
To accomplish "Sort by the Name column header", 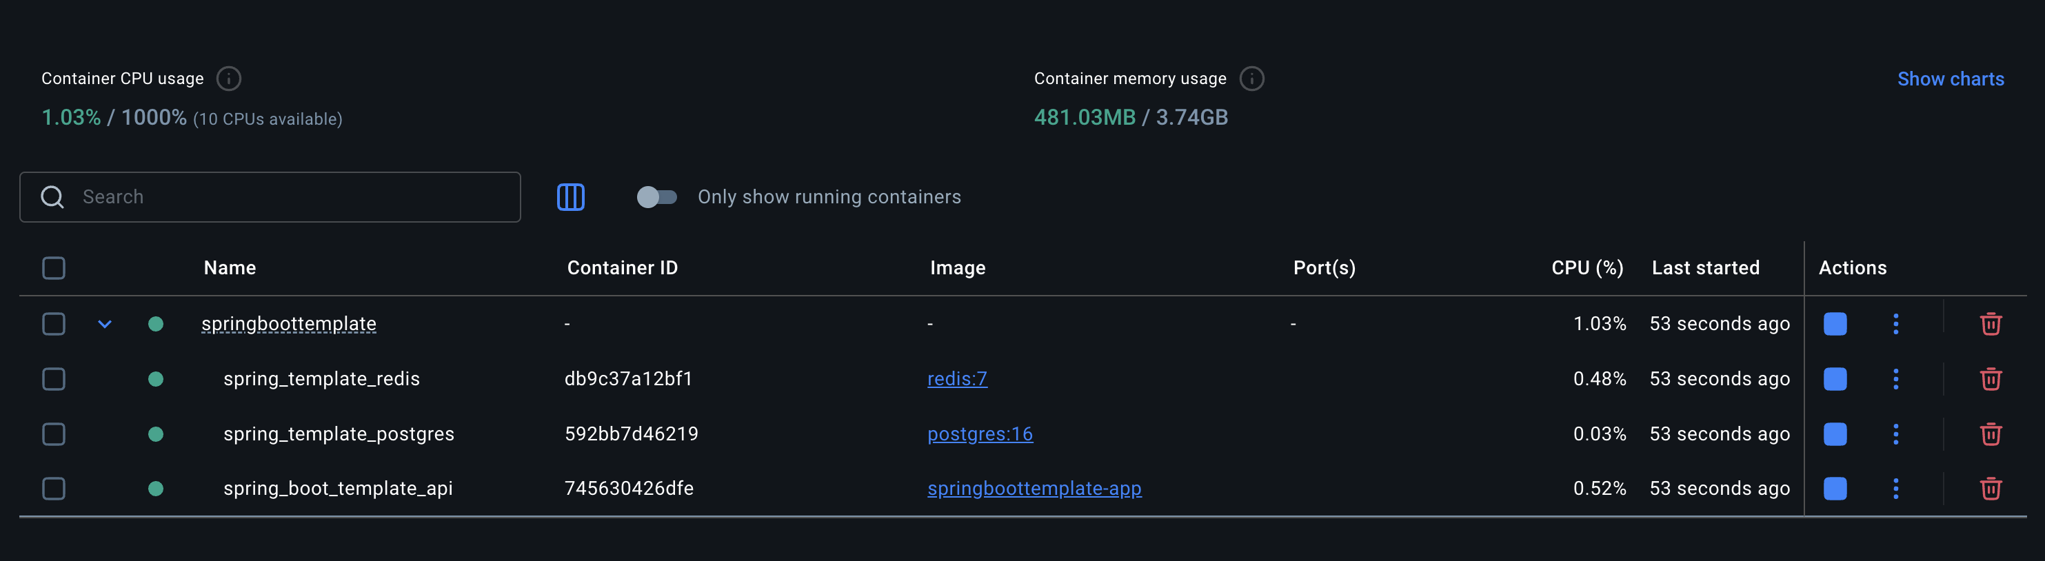I will (230, 268).
